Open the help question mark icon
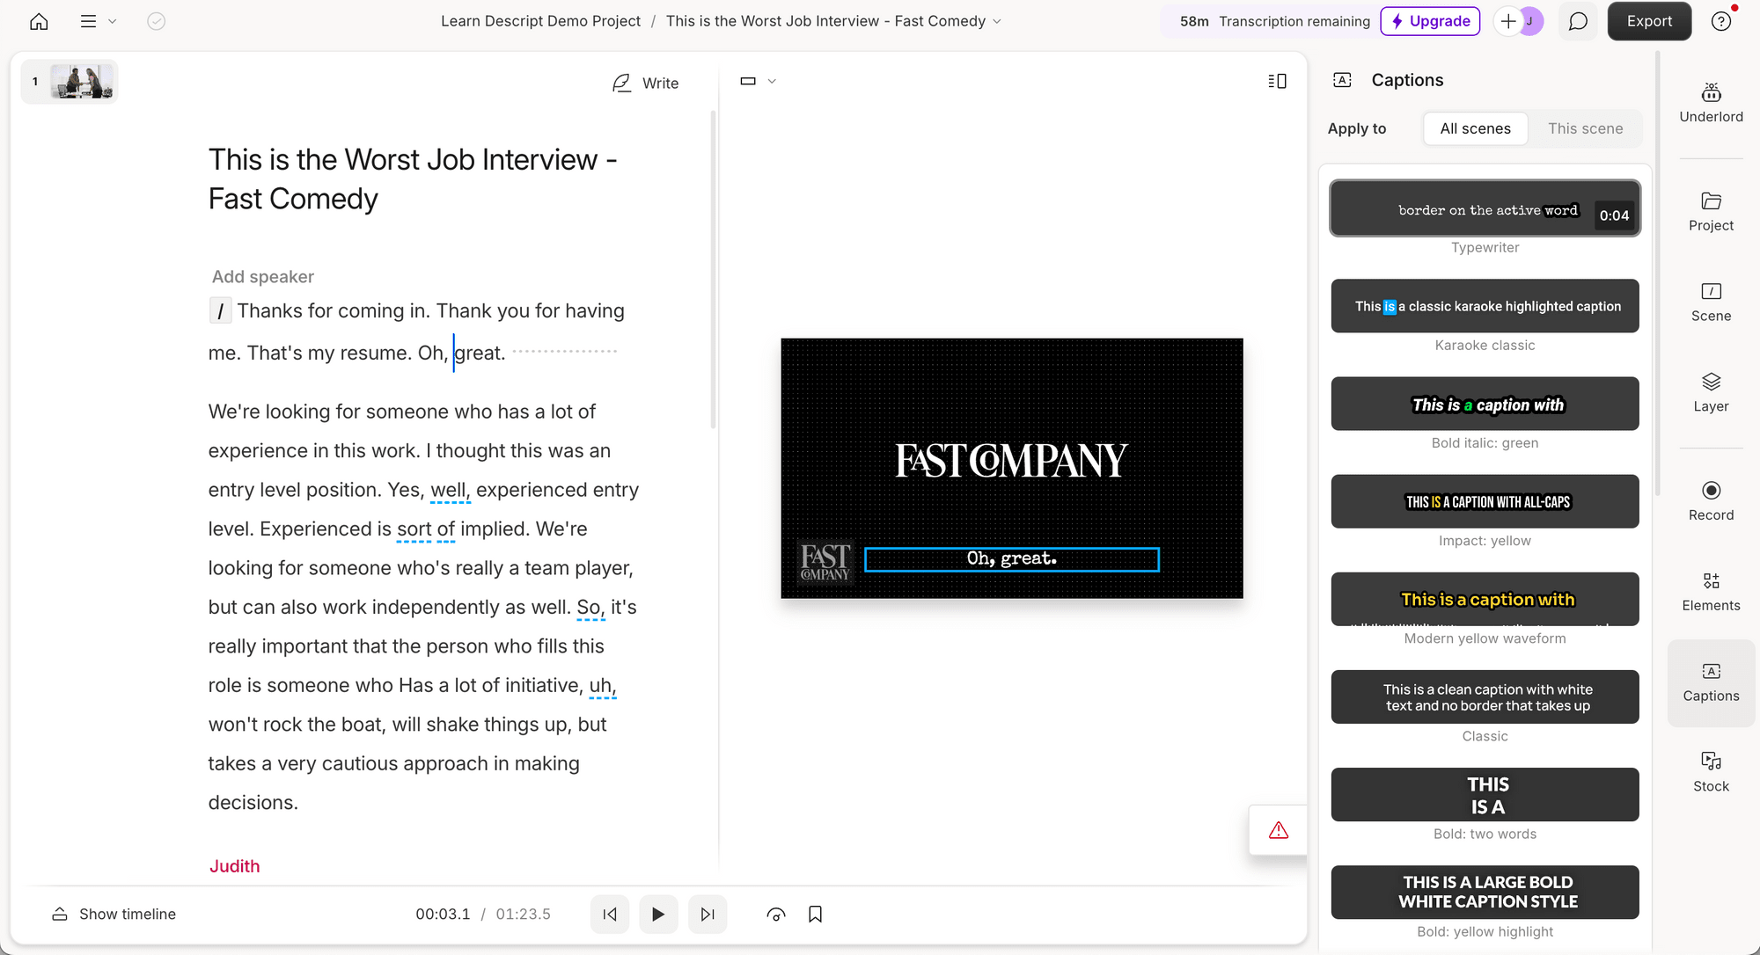Screen dimensions: 1760x955 [x=1721, y=21]
